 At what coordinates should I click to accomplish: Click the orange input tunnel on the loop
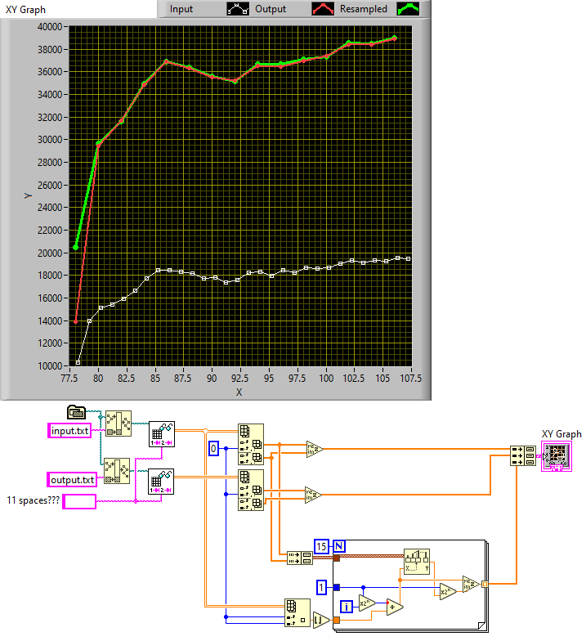pyautogui.click(x=337, y=621)
